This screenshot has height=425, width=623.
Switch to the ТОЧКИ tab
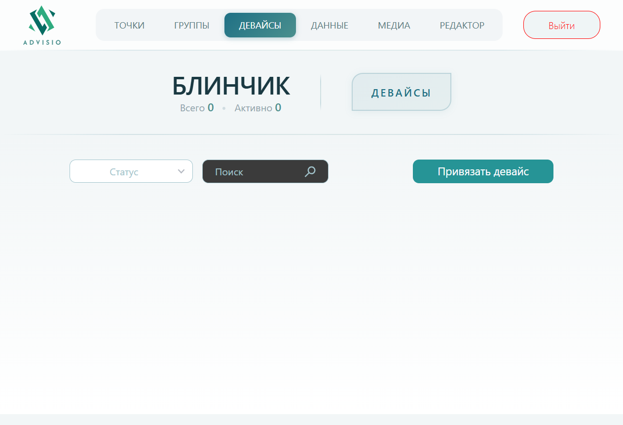pyautogui.click(x=129, y=25)
